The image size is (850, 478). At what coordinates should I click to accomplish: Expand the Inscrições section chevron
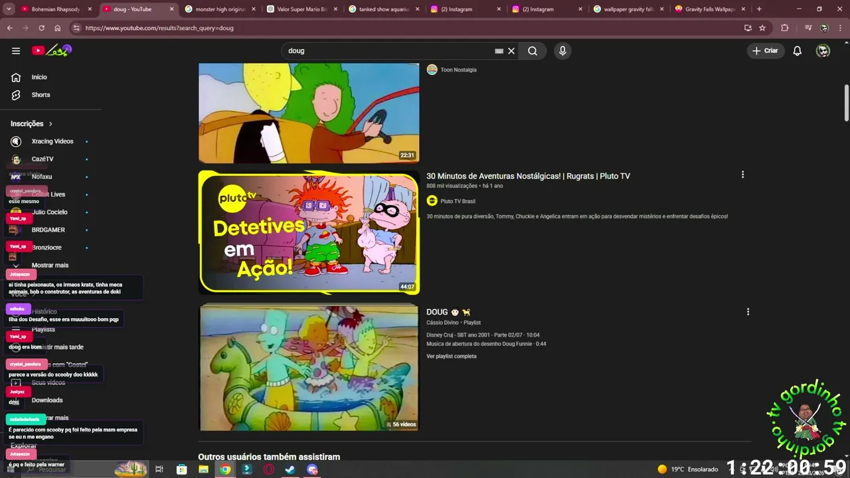click(50, 123)
